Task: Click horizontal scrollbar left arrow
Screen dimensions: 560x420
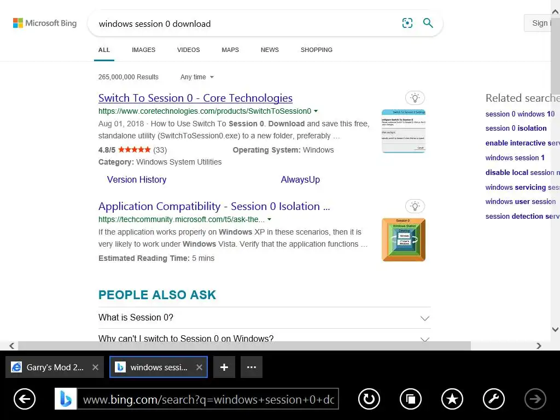Action: click(x=12, y=346)
